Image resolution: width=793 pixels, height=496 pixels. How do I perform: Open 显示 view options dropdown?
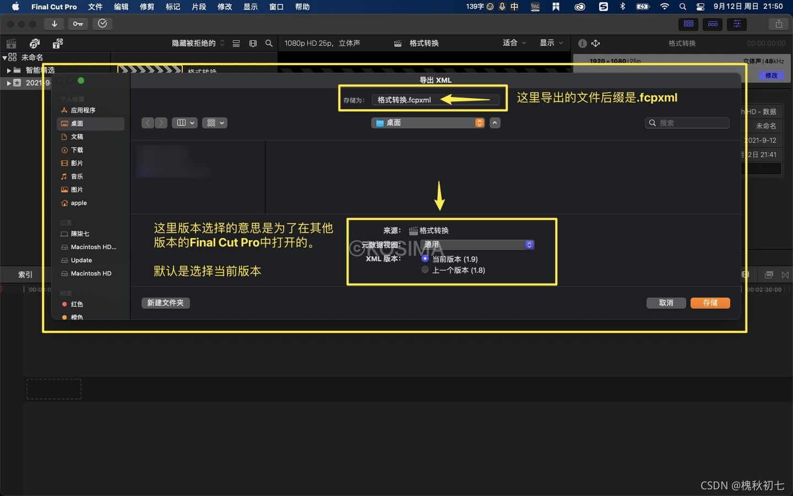(551, 42)
